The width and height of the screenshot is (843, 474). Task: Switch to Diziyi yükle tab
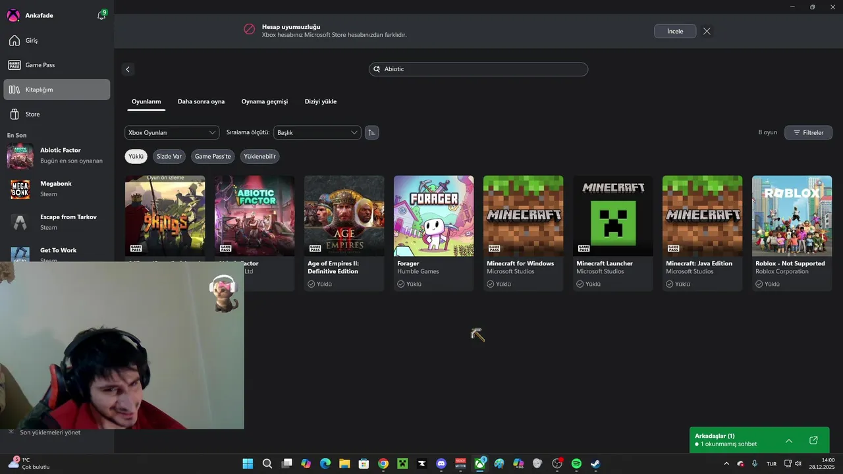321,101
